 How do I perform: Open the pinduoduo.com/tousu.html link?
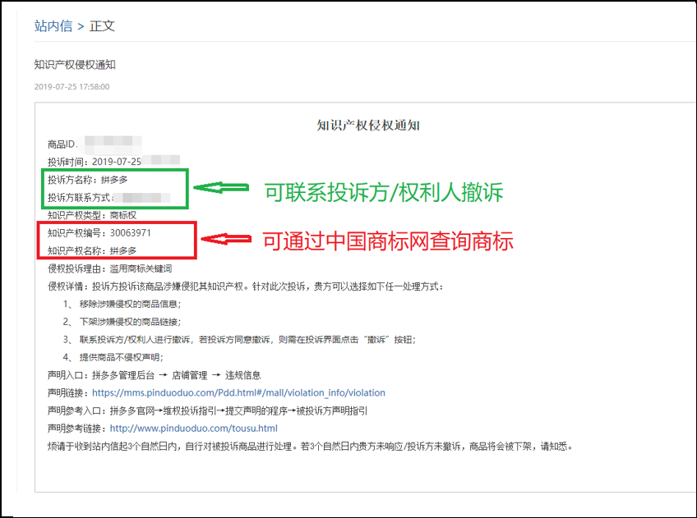click(x=194, y=429)
